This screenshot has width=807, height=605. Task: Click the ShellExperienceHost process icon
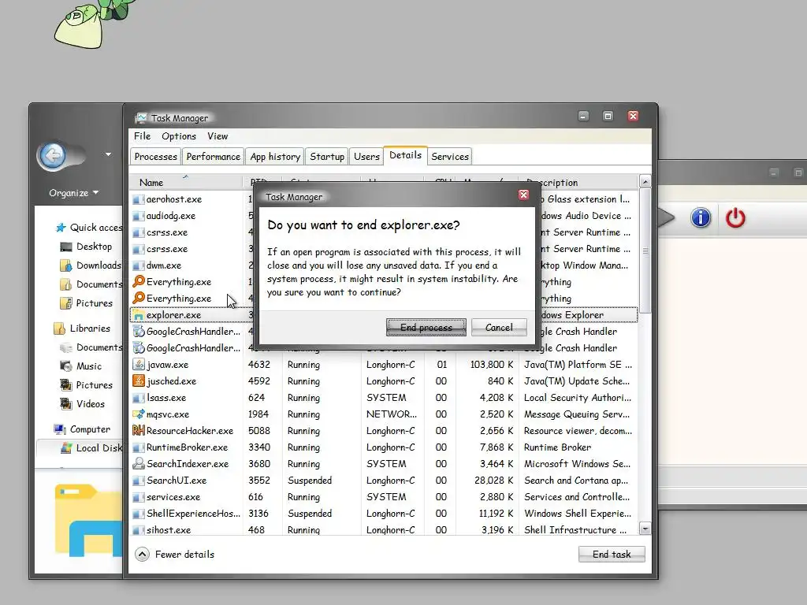tap(138, 514)
